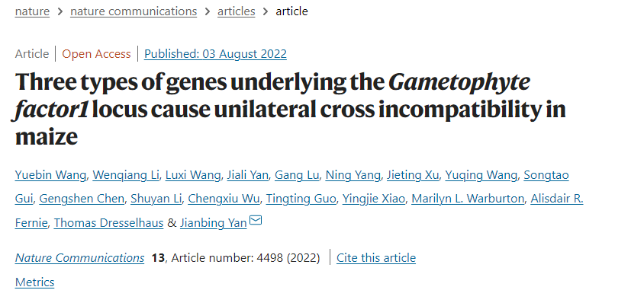The image size is (644, 306).
Task: Click the Published: 03 August 2022 link
Action: point(215,54)
